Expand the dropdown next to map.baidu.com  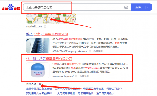(45, 26)
